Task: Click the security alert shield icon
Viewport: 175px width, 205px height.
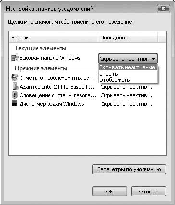Action: [x=15, y=95]
